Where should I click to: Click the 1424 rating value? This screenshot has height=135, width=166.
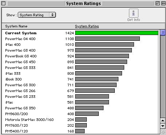(69, 33)
